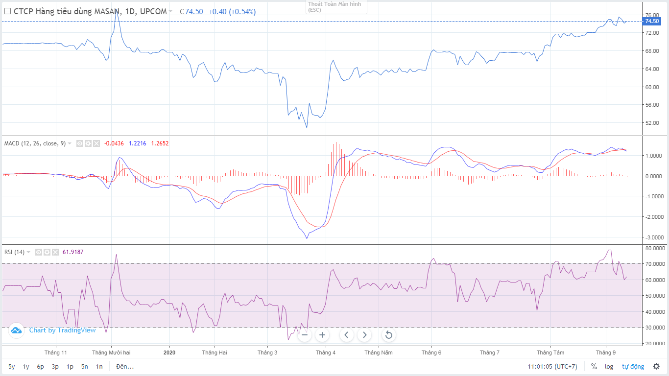Remove the MACD indicator with X icon
669x376 pixels.
[96, 143]
